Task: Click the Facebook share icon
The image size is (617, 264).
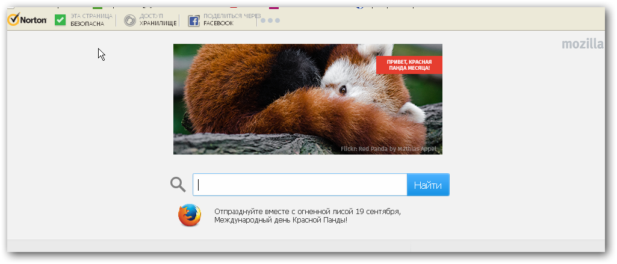Action: 194,20
